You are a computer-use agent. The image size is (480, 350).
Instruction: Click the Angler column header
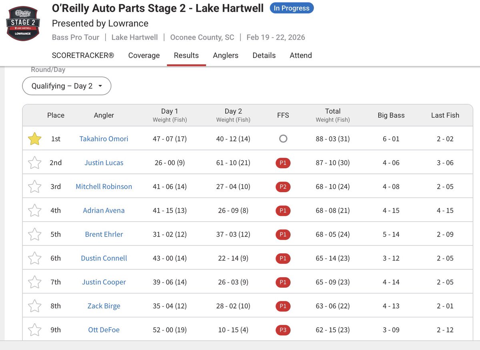pos(104,115)
